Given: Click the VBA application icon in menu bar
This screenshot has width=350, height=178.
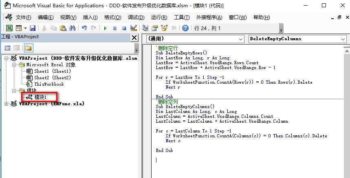Looking at the screenshot, I should [x=9, y=17].
